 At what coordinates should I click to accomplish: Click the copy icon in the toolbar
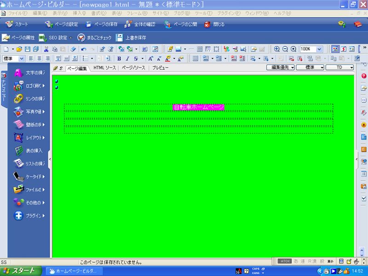point(55,49)
